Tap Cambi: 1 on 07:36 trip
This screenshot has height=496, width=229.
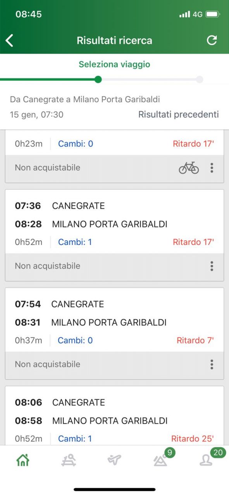click(75, 242)
